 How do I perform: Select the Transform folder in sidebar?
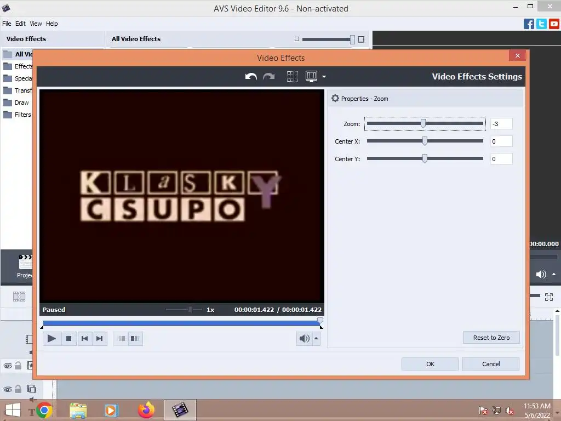tap(18, 90)
